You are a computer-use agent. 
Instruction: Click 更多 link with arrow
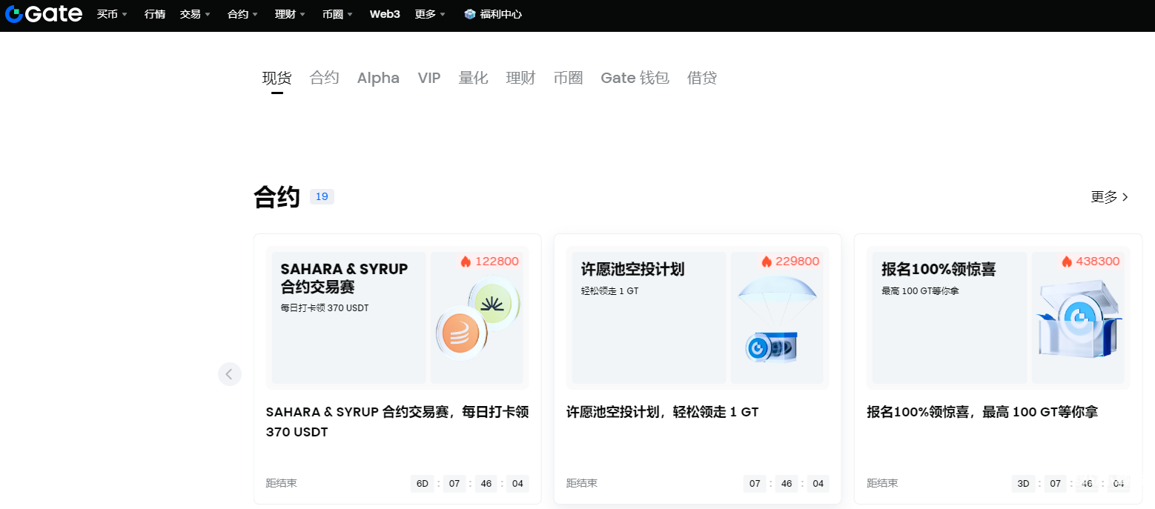tap(1110, 197)
